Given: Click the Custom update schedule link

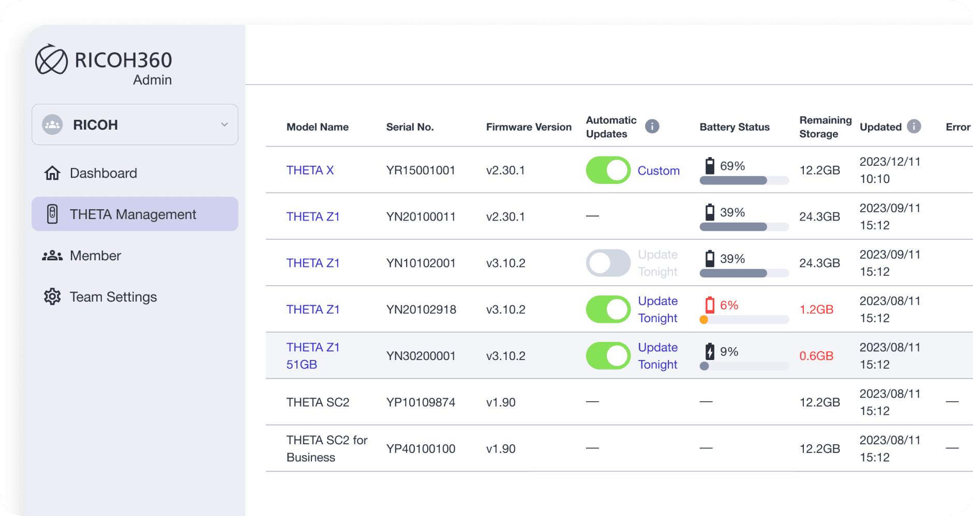Looking at the screenshot, I should point(658,170).
